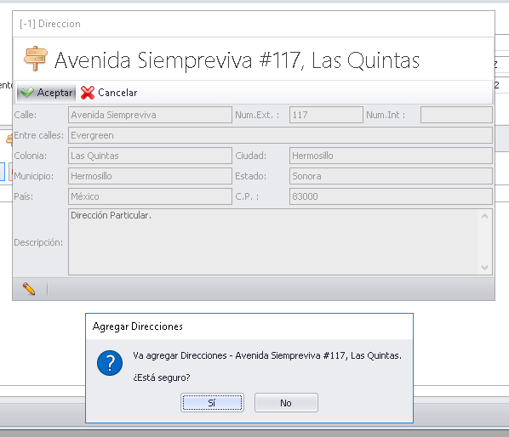The height and width of the screenshot is (437, 509).
Task: Click the empty Num.Int field
Action: coord(456,115)
